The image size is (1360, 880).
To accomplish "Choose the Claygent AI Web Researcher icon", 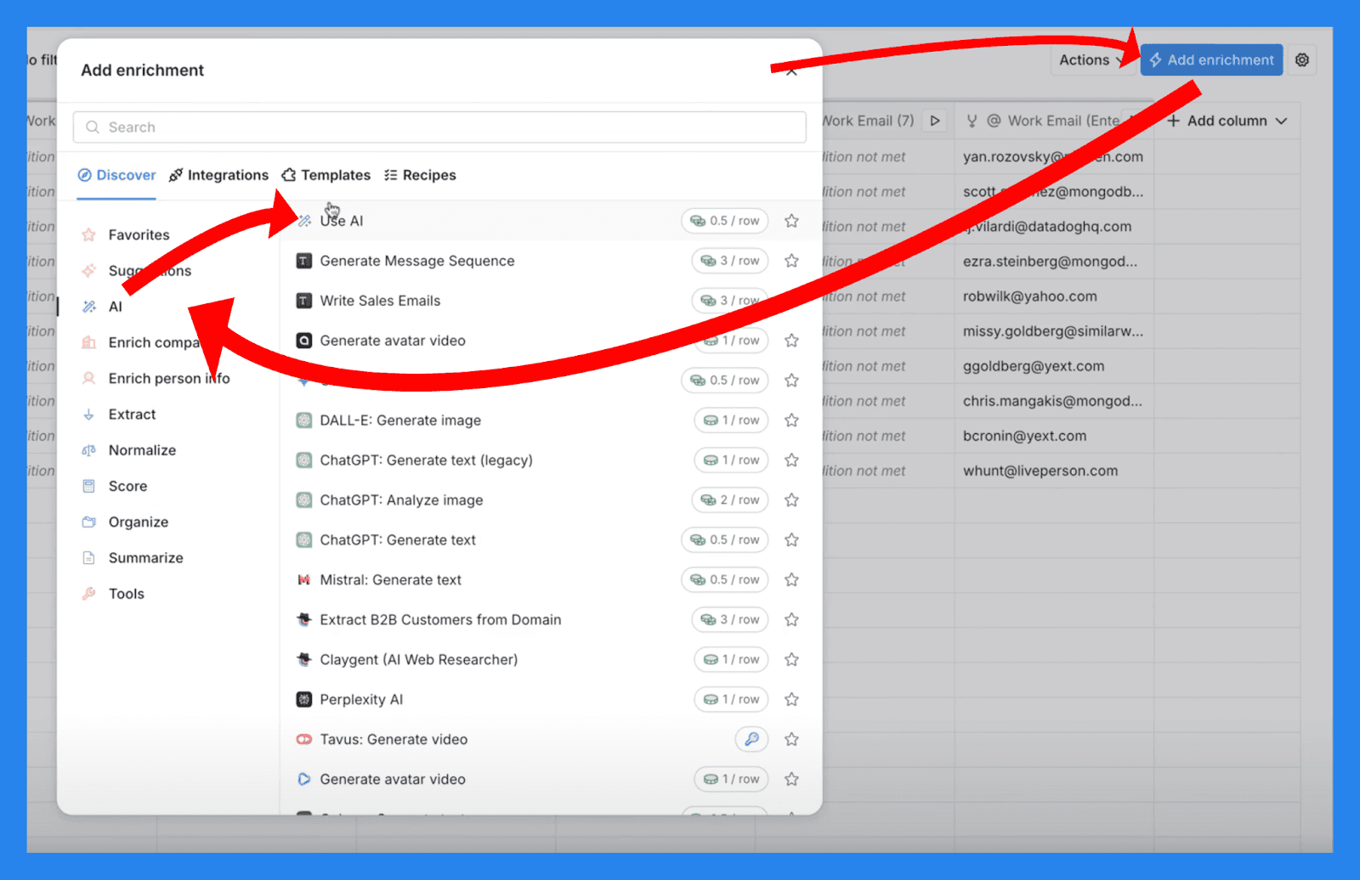I will coord(303,659).
